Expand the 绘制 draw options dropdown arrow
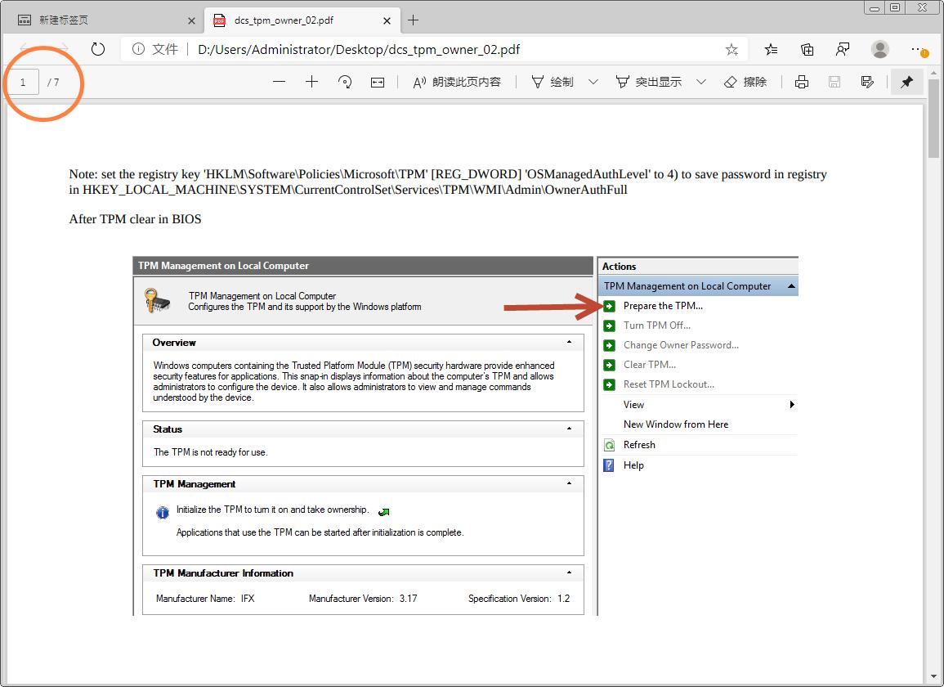Image resolution: width=944 pixels, height=687 pixels. click(x=593, y=82)
